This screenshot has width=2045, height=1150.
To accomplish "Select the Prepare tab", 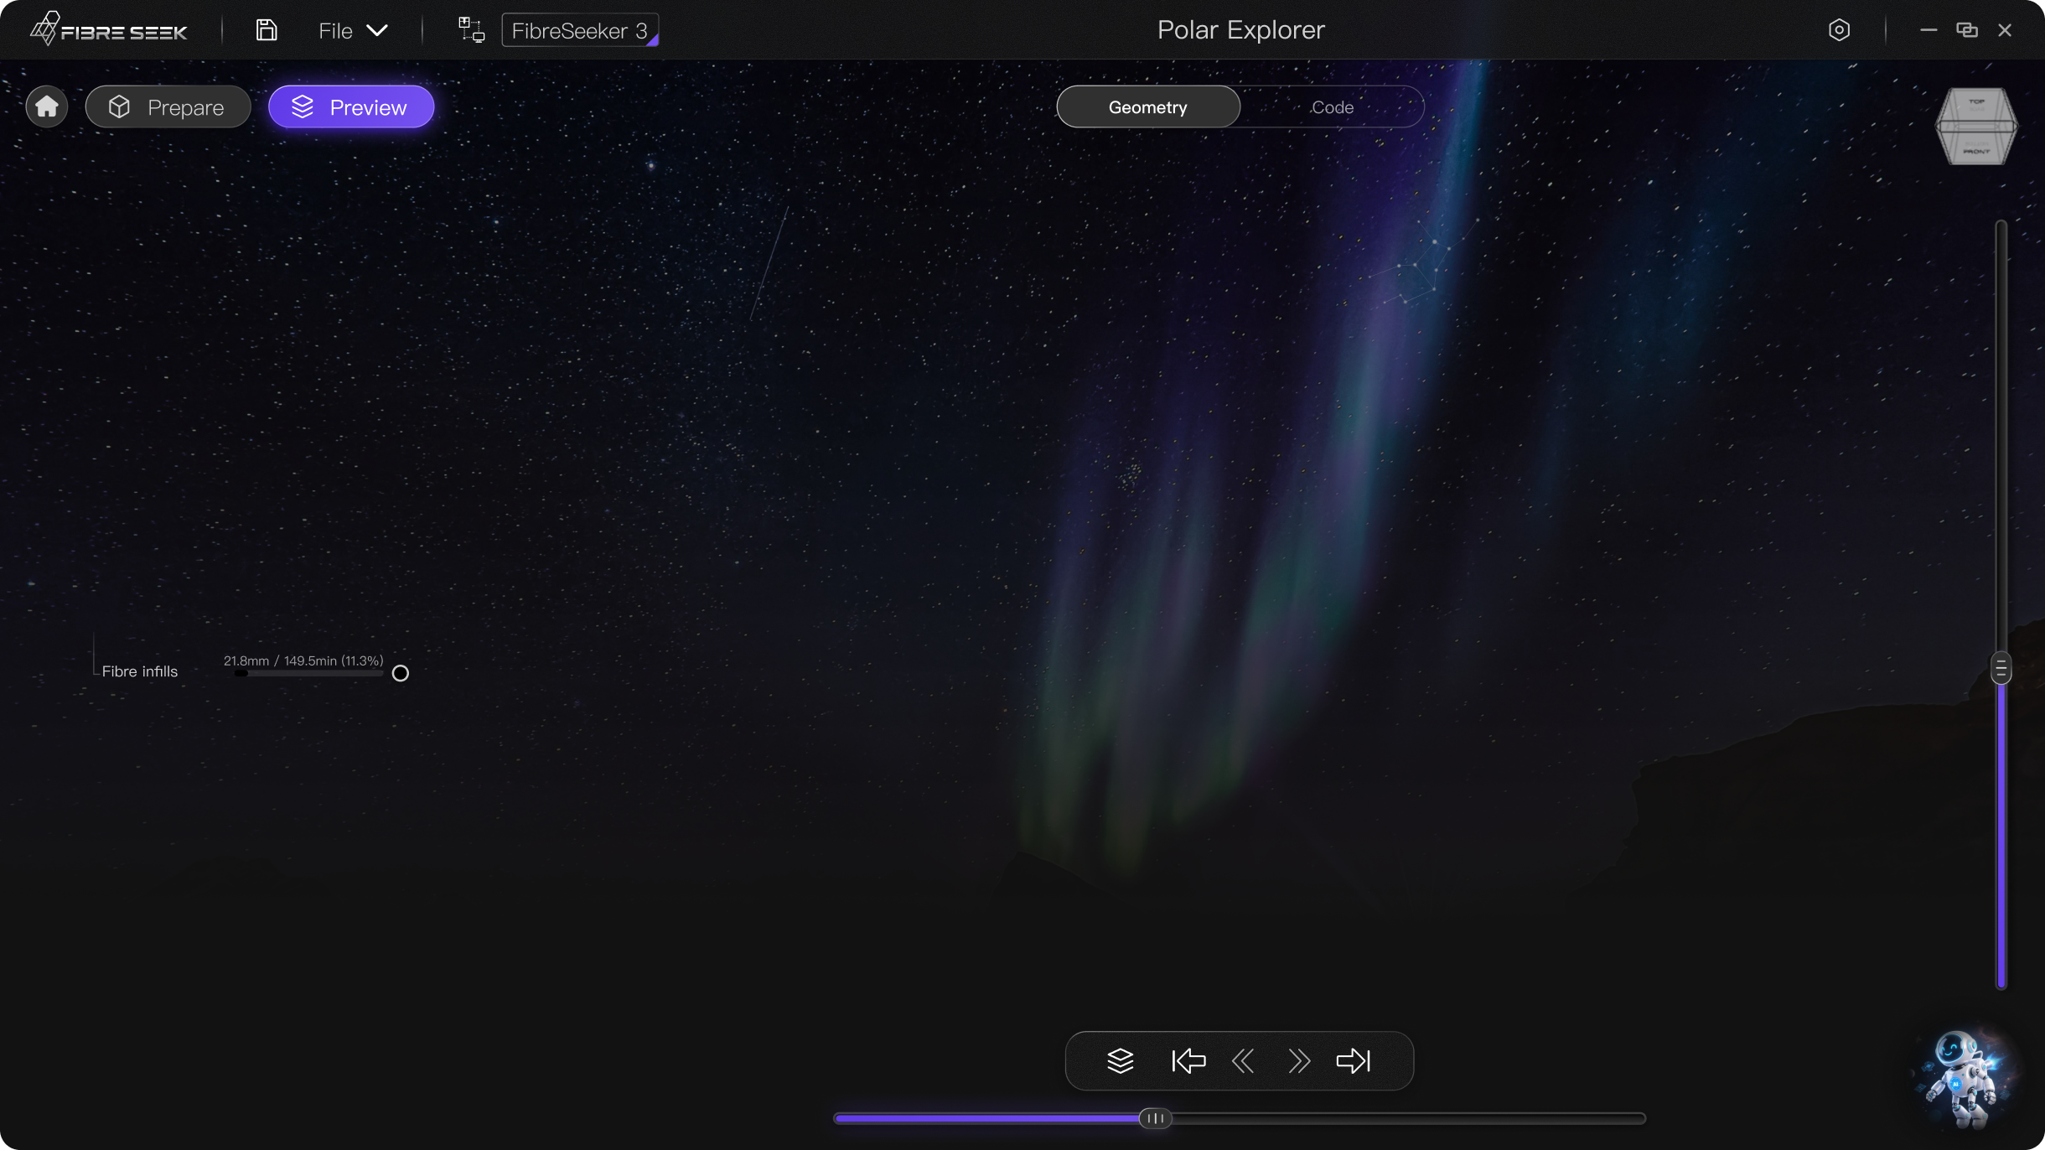I will (168, 107).
